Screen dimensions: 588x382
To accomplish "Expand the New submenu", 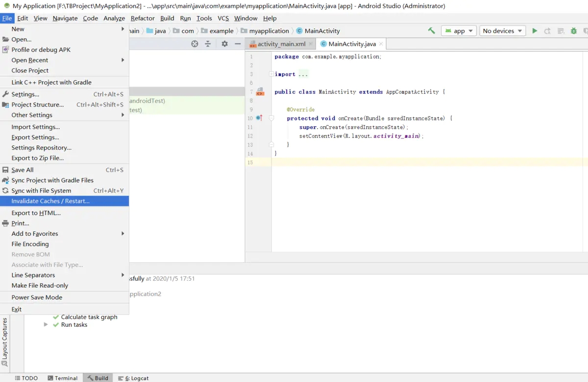I will (x=64, y=29).
